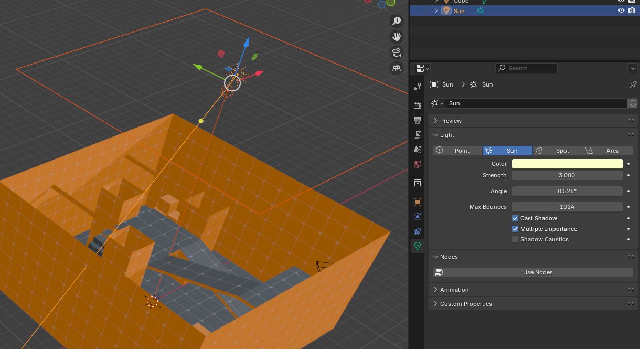The height and width of the screenshot is (349, 640).
Task: Open the light Color swatch
Action: [x=567, y=164]
